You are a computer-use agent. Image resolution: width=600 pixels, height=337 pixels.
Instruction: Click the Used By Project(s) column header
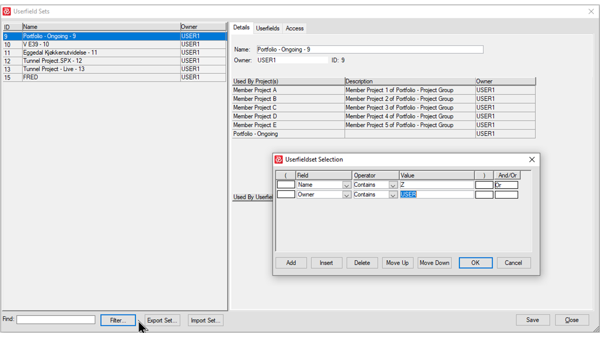click(288, 81)
